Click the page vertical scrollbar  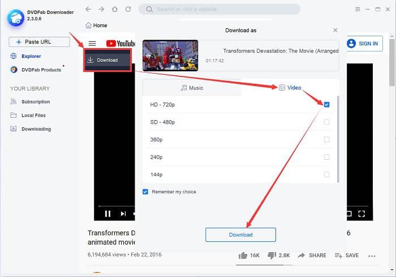coord(391,62)
